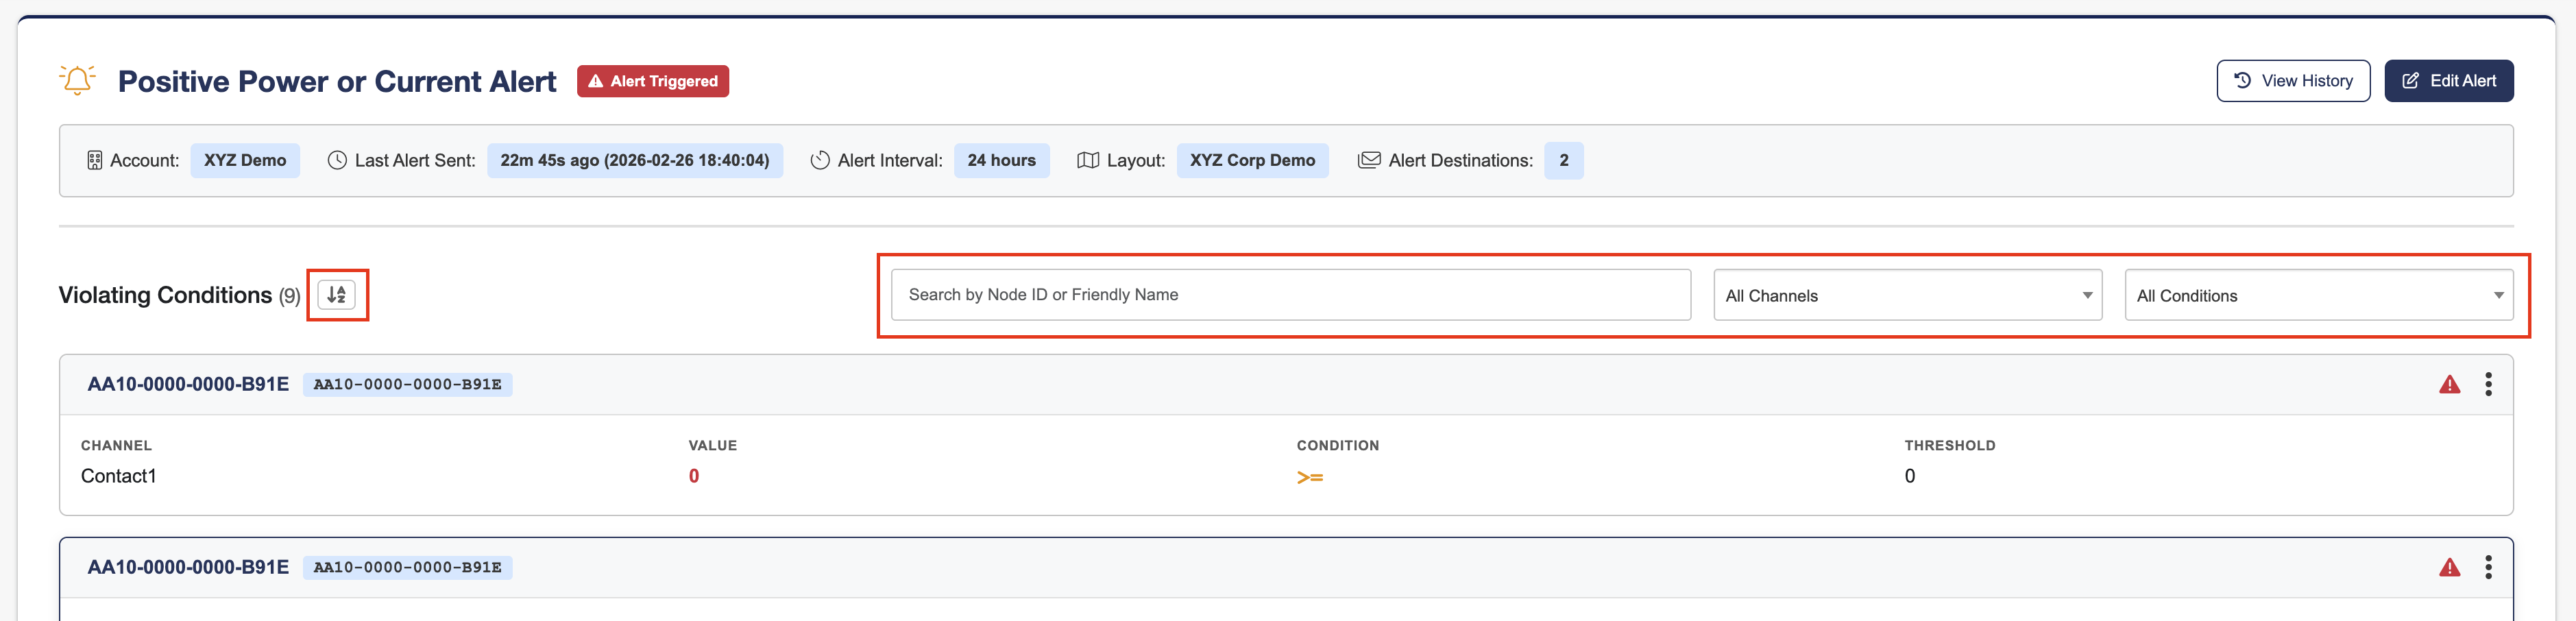Open the All Conditions dropdown
Image resolution: width=2576 pixels, height=621 pixels.
tap(2319, 294)
